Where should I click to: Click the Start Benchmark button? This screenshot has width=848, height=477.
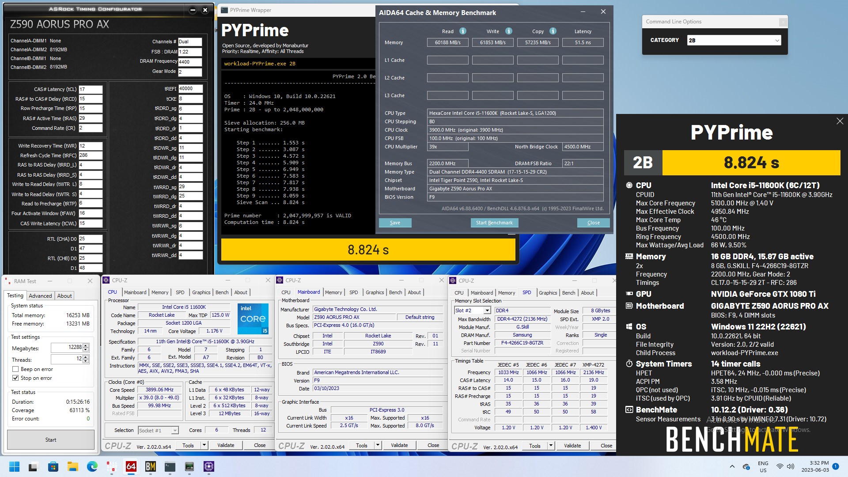(494, 223)
